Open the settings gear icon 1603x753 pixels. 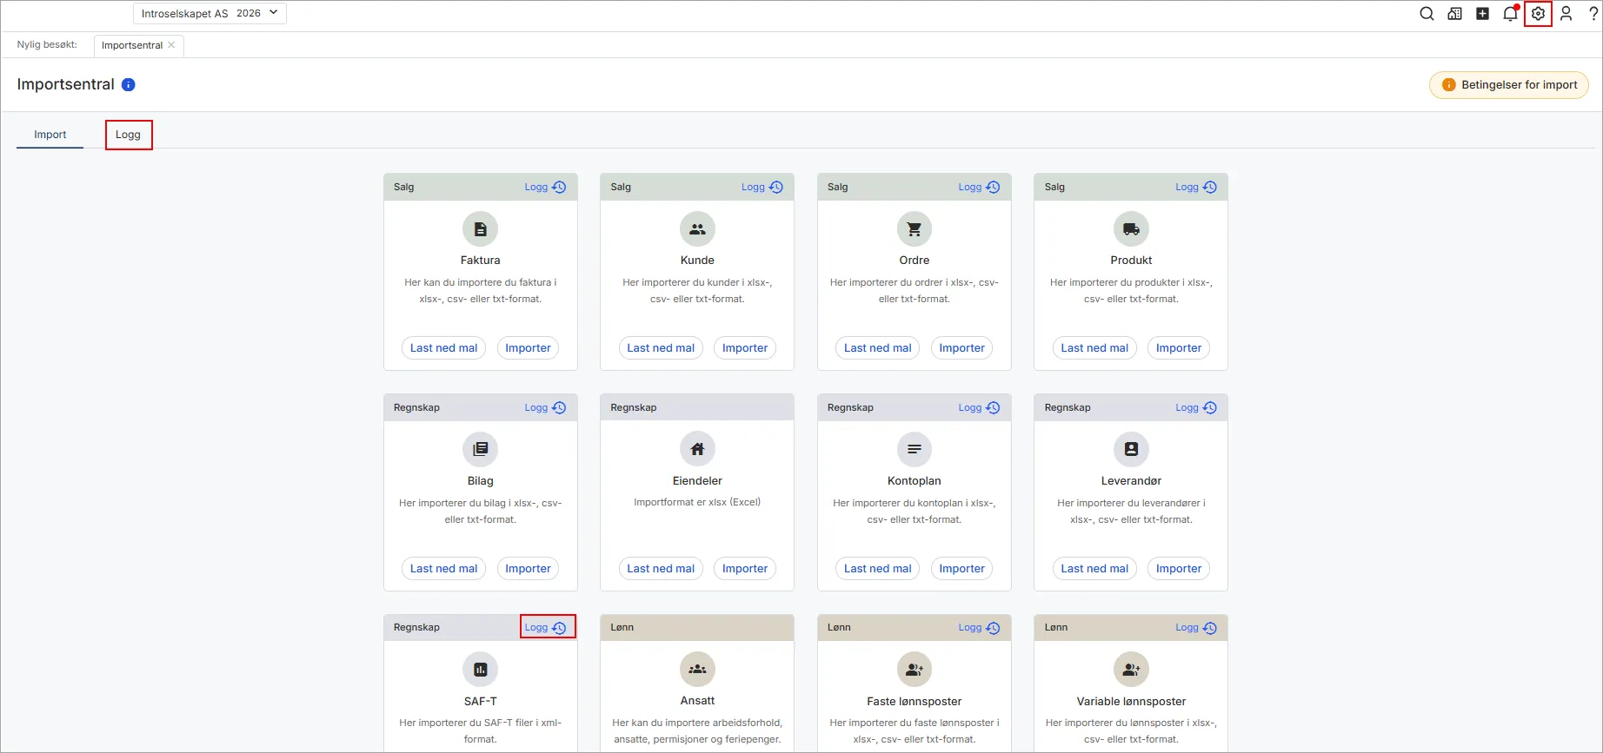tap(1538, 14)
